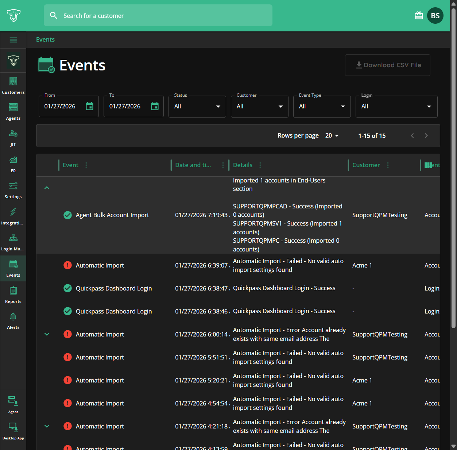Click 'SupportQPMTesting' in the 7:19:43 row
Image resolution: width=457 pixels, height=450 pixels.
(380, 215)
